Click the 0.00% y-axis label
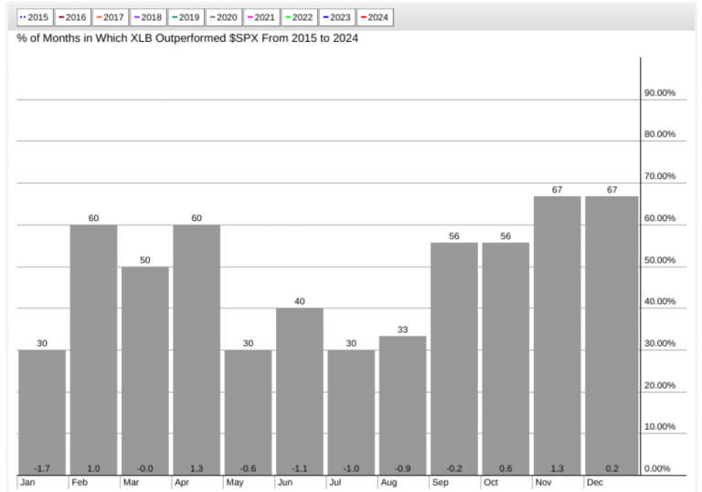Viewport: 702px width, 492px height. point(657,468)
